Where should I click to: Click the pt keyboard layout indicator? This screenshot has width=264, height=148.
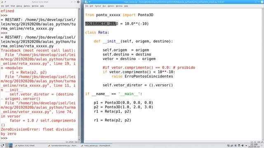[x=232, y=146]
